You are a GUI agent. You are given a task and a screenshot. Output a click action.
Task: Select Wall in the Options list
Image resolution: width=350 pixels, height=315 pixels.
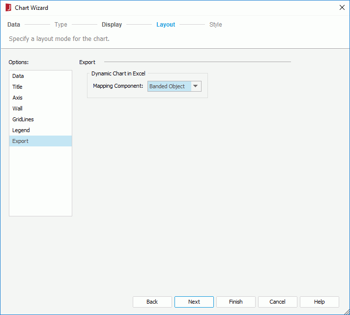tap(40, 108)
